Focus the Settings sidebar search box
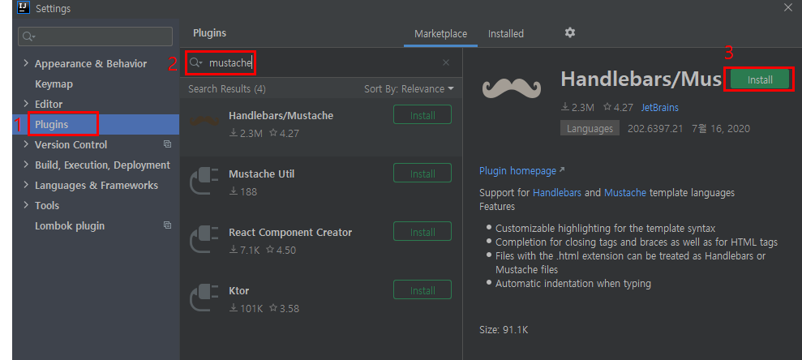This screenshot has height=360, width=802. click(x=96, y=36)
